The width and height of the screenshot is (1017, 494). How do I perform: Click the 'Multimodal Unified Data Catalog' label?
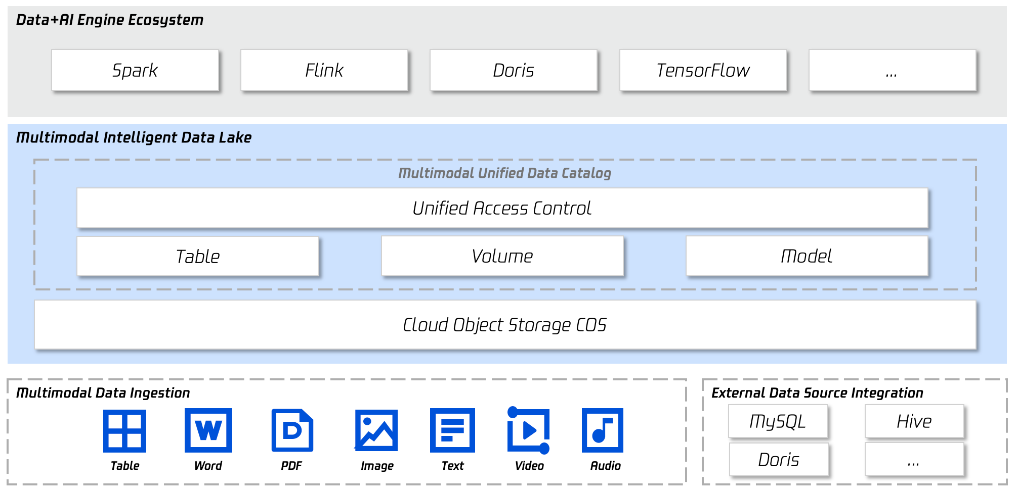click(505, 173)
